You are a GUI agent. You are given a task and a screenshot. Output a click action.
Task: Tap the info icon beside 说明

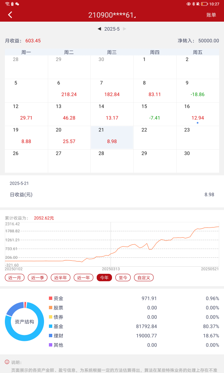7,362
